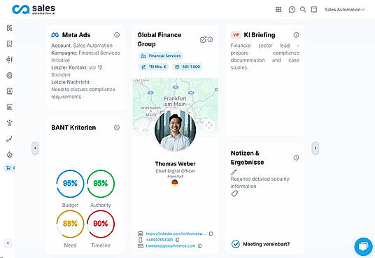Click the 115 Mio. € revenue badge
This screenshot has height=258, width=375.
[x=154, y=67]
